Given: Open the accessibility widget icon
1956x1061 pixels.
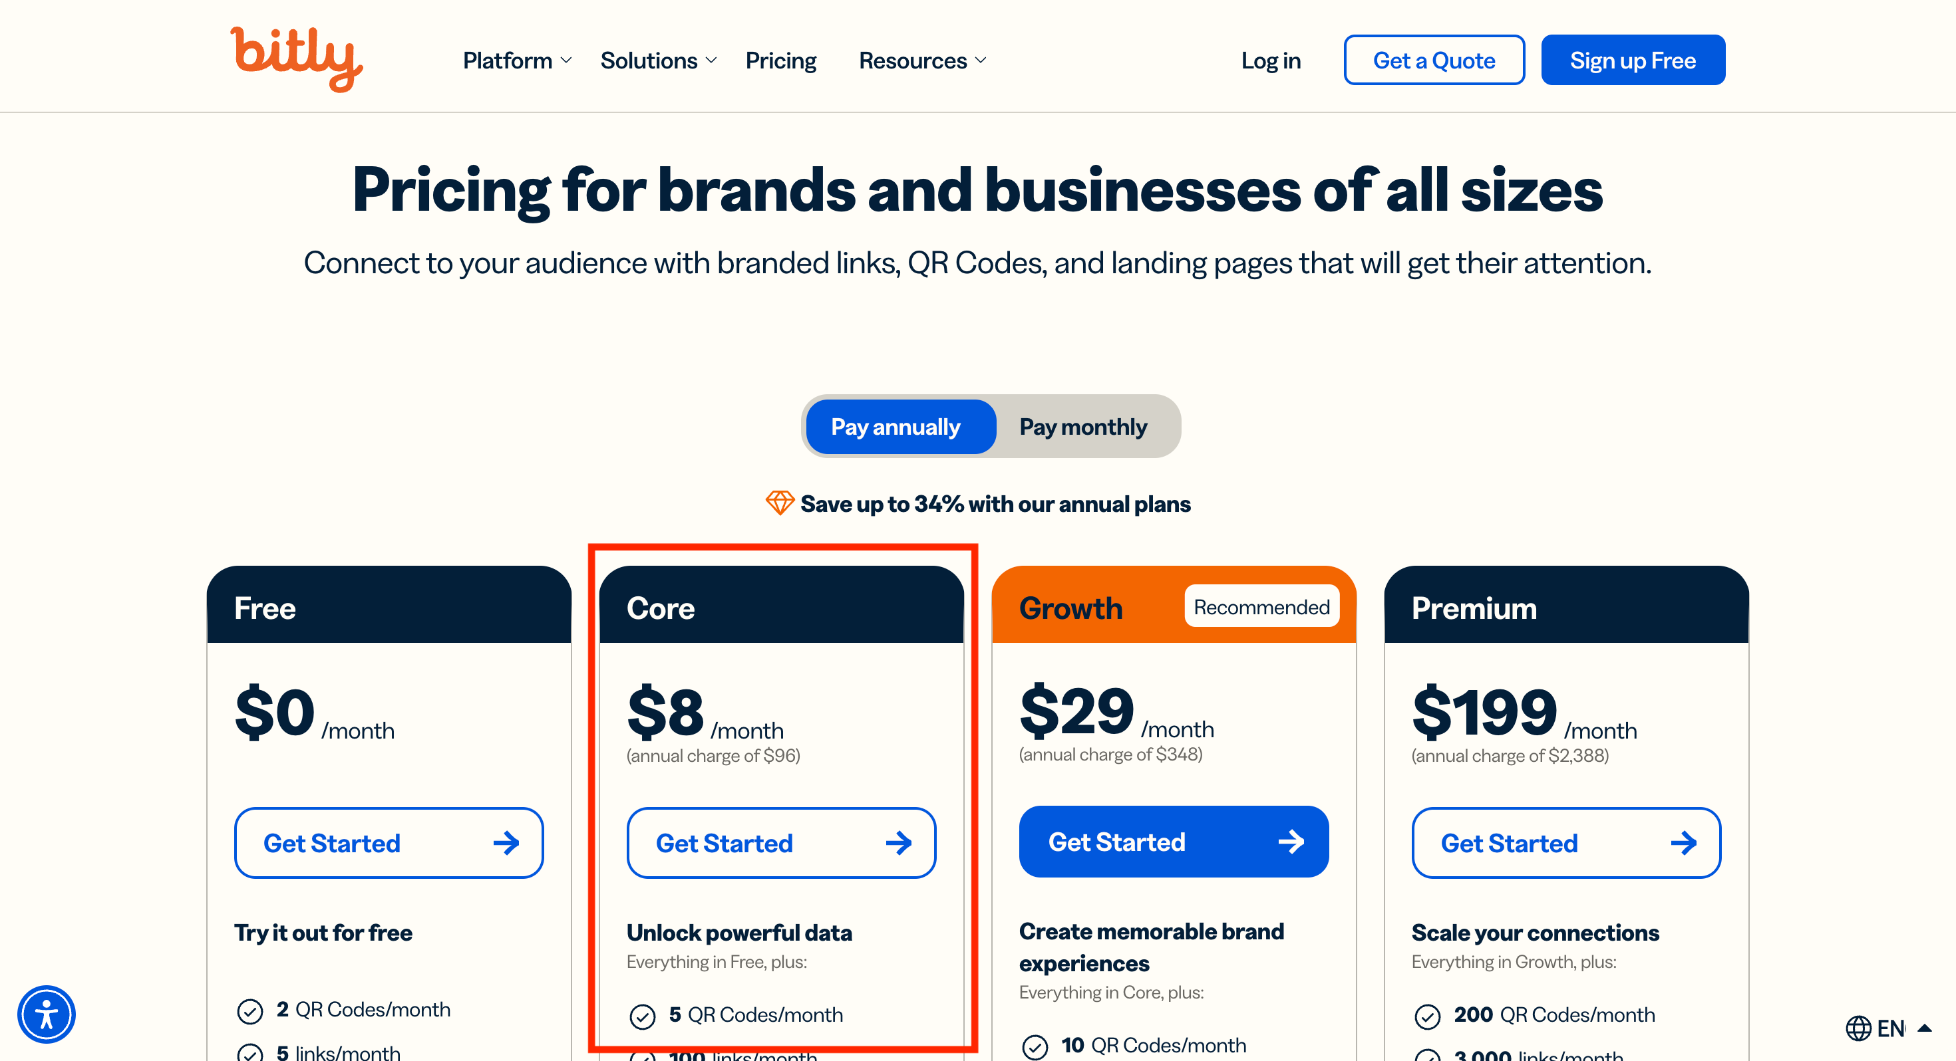Looking at the screenshot, I should tap(47, 1014).
